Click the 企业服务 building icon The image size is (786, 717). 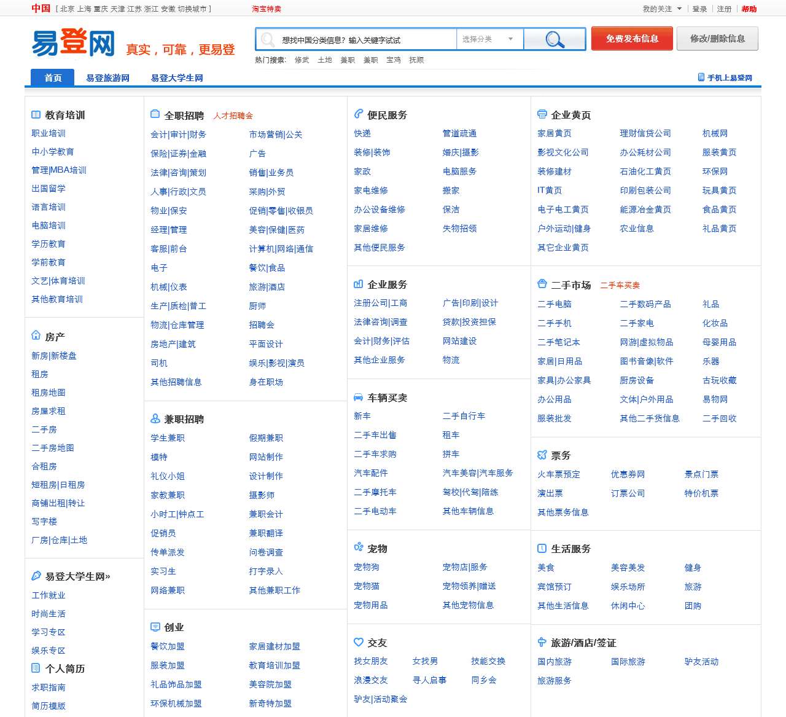tap(359, 284)
